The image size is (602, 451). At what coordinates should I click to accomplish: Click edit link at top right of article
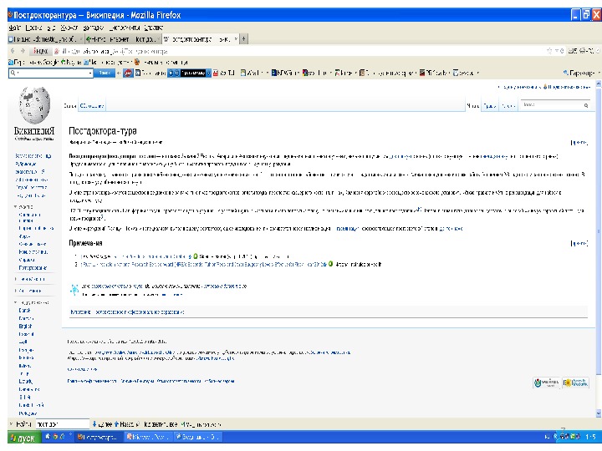click(x=579, y=142)
